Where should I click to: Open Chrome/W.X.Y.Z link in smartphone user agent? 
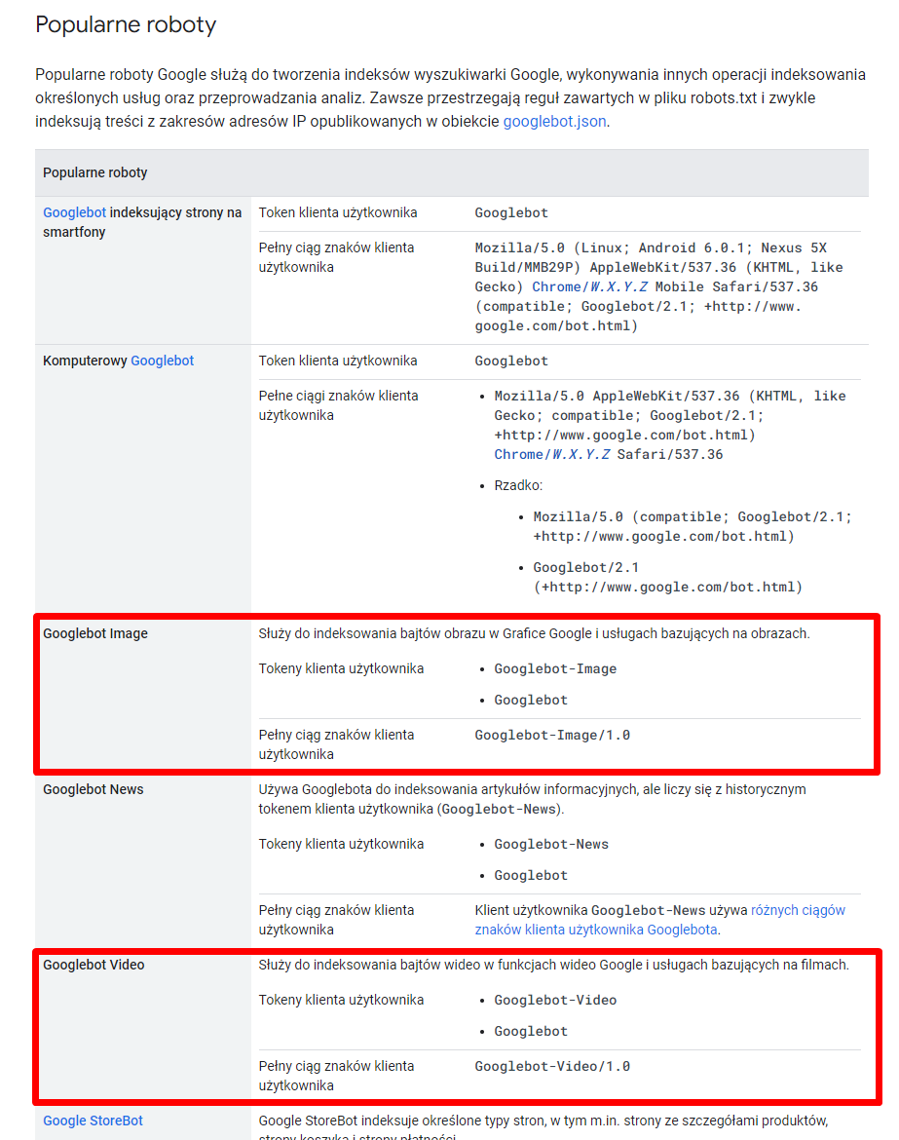589,286
